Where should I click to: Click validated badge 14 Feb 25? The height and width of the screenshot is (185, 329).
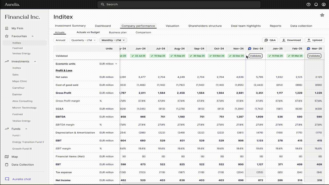[275, 56]
